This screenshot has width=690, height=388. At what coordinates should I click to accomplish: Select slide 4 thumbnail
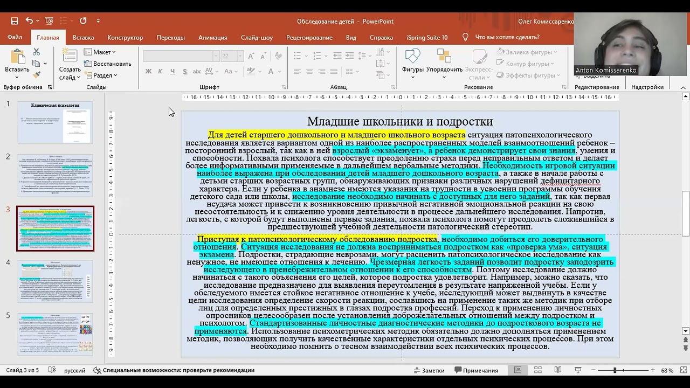55,281
